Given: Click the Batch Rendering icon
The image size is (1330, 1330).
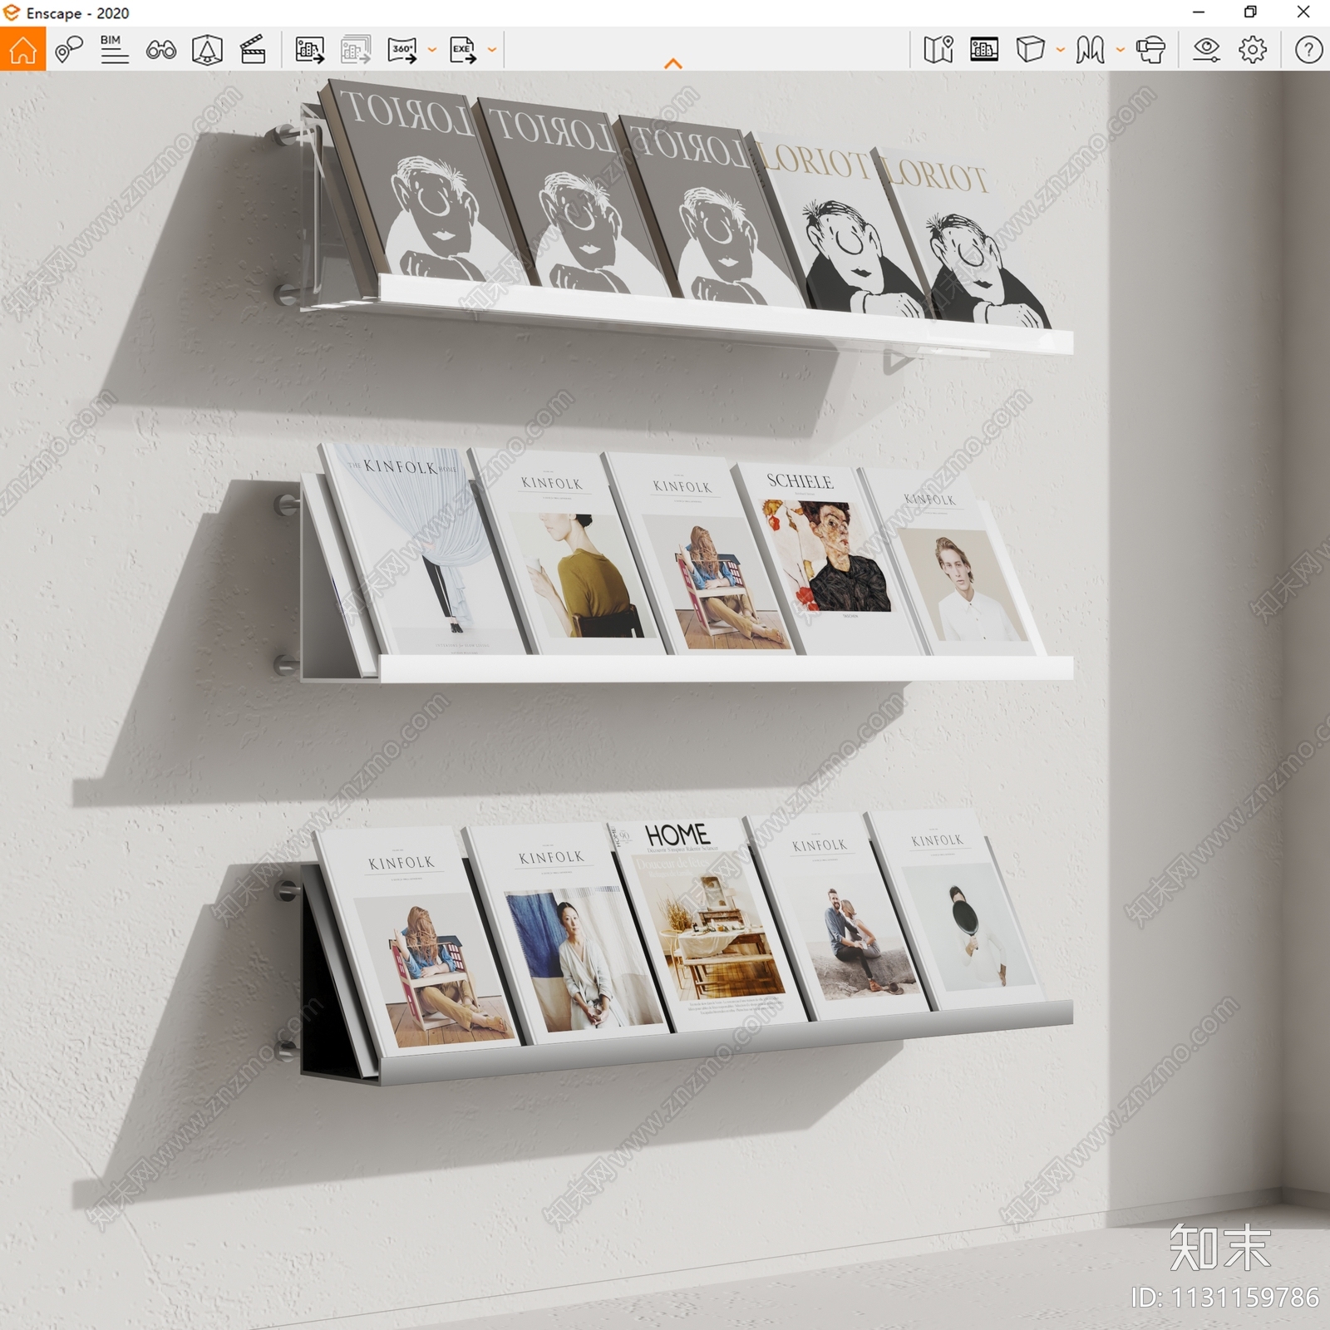Looking at the screenshot, I should pos(356,50).
